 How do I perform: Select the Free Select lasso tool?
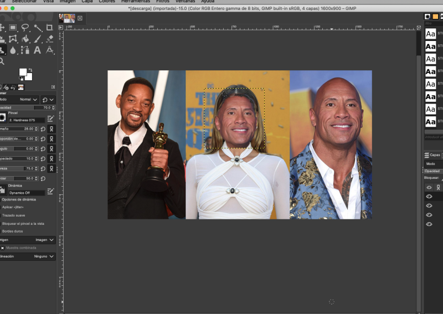[x=25, y=28]
